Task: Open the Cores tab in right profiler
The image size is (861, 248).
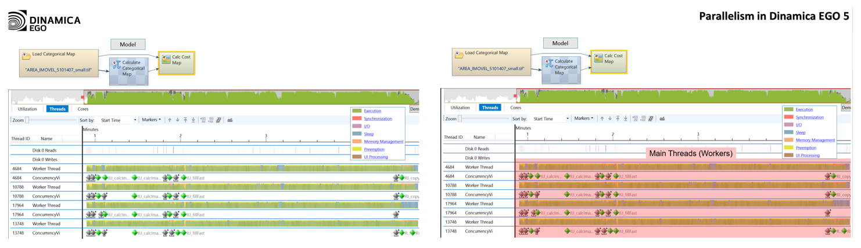Action: click(515, 107)
